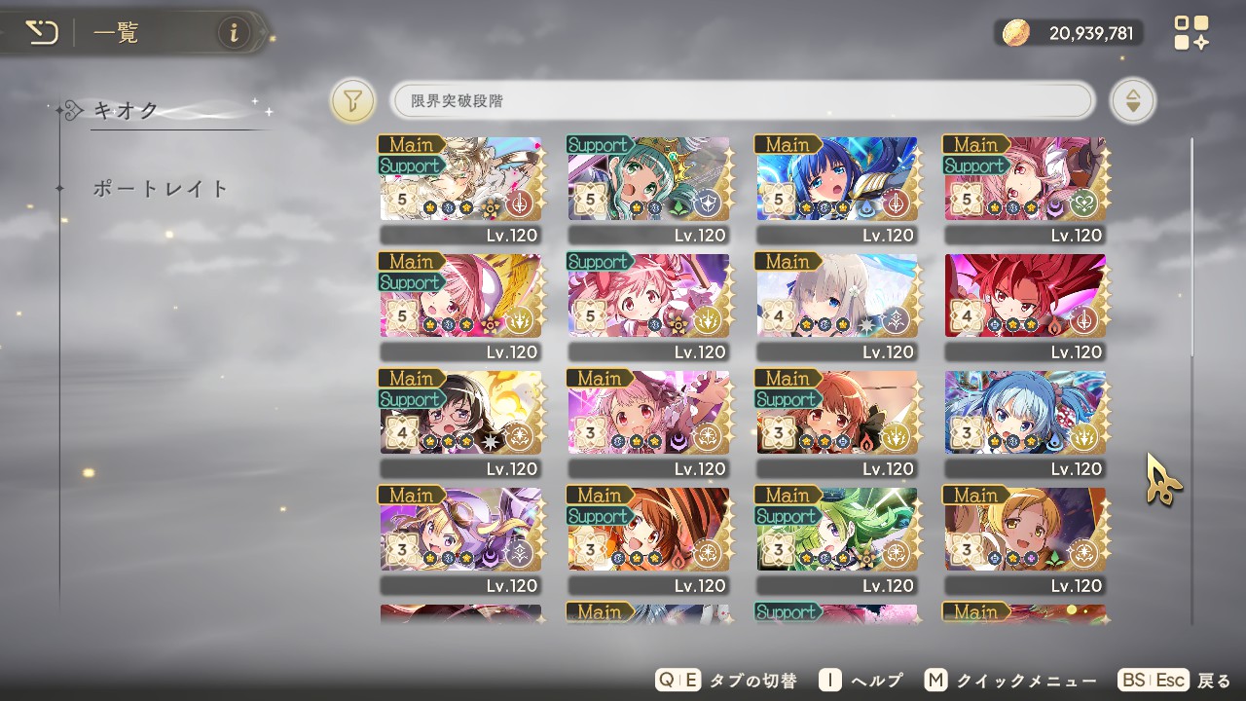Image resolution: width=1246 pixels, height=701 pixels.
Task: Toggle the sort order arrows button
Action: tap(1133, 100)
